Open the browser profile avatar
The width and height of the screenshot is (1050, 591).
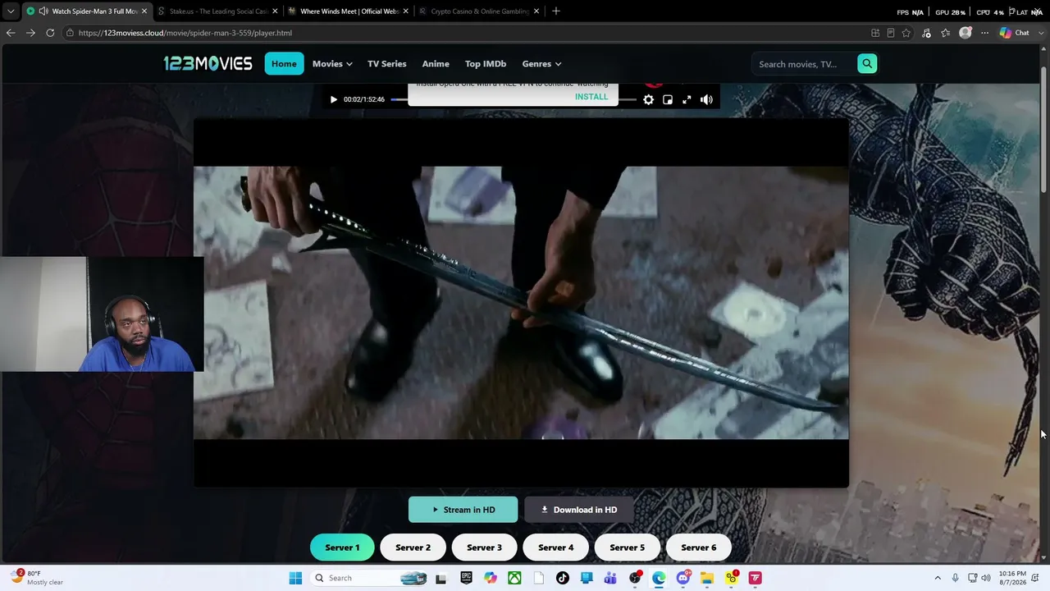click(x=966, y=33)
